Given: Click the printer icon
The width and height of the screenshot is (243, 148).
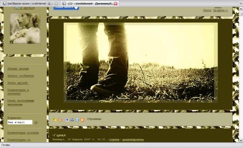Looking at the screenshot, I should 72,120.
